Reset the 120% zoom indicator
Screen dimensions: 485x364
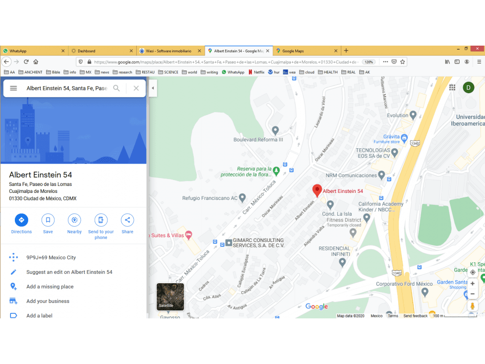[369, 62]
